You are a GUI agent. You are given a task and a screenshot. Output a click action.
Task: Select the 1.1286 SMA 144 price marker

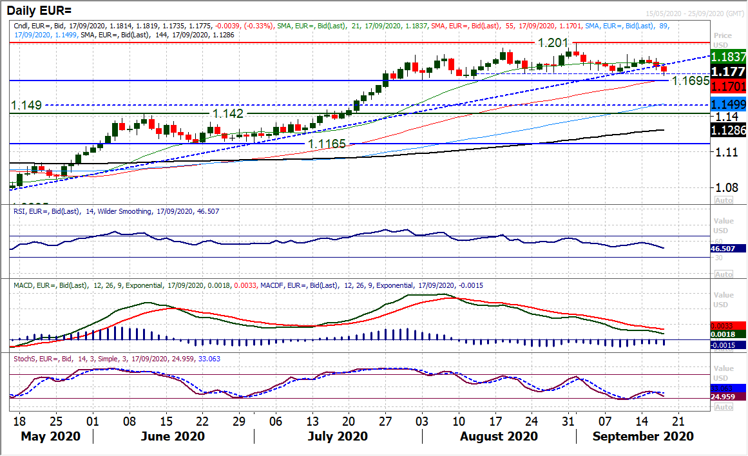click(730, 129)
